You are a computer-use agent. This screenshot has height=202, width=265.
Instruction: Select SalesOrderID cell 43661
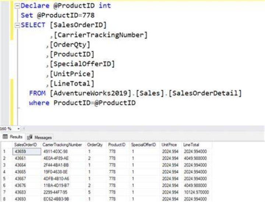pos(20,158)
